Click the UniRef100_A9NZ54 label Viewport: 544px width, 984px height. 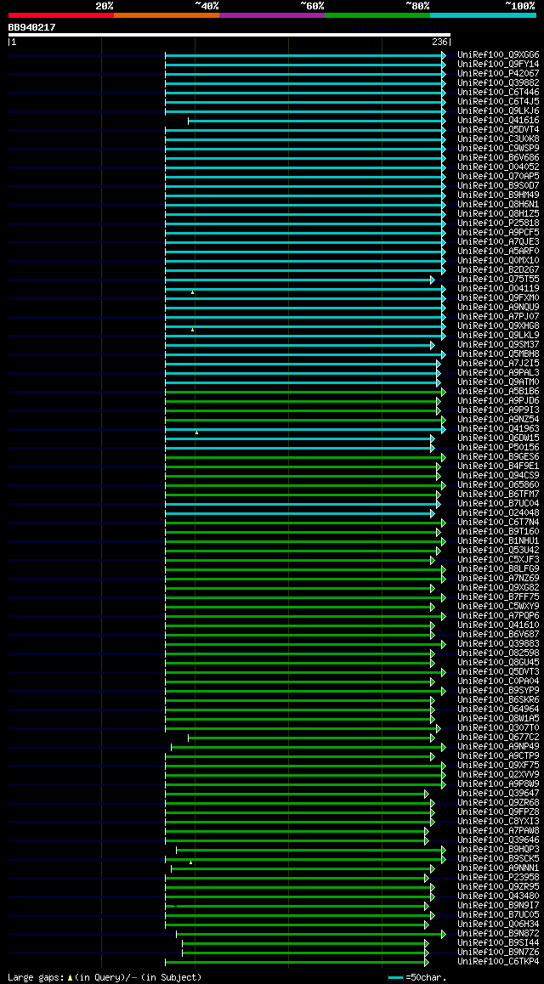pyautogui.click(x=498, y=420)
